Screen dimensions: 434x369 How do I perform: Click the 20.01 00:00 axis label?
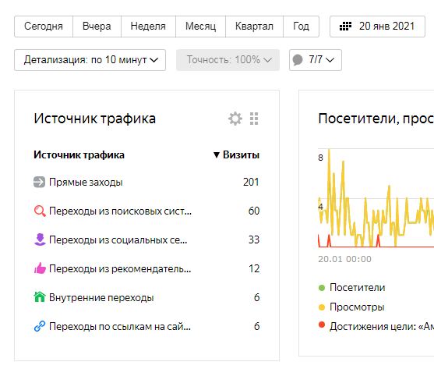344,259
